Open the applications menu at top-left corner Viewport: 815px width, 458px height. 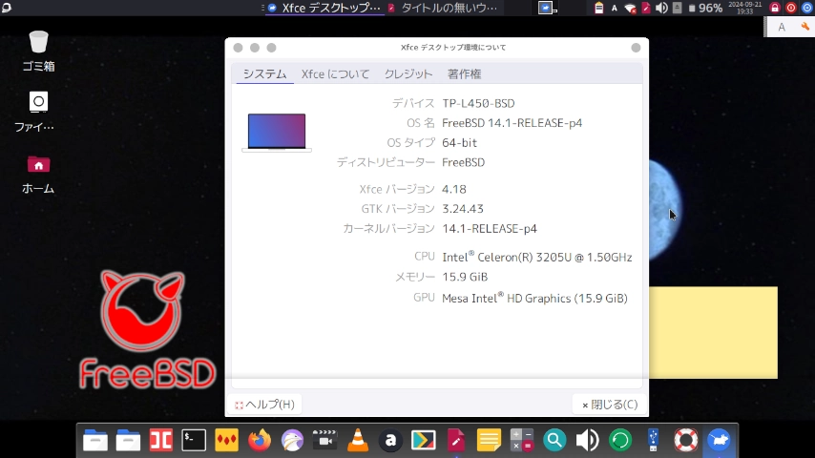coord(7,8)
